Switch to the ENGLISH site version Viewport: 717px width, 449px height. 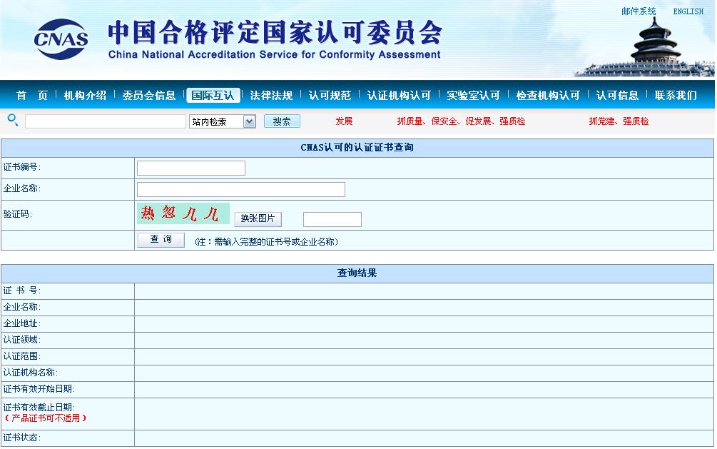coord(688,11)
